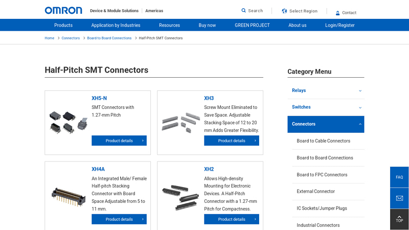Click Connectors breadcrumb link

pyautogui.click(x=71, y=38)
